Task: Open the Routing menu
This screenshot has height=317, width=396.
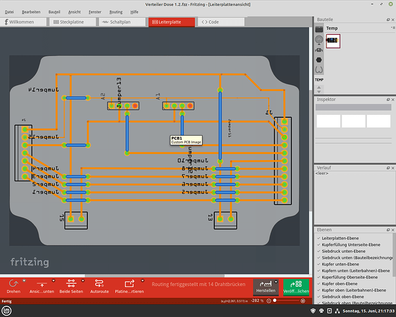Action: [x=116, y=12]
